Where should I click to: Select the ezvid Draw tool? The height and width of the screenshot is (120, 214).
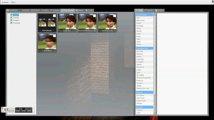coord(29,110)
